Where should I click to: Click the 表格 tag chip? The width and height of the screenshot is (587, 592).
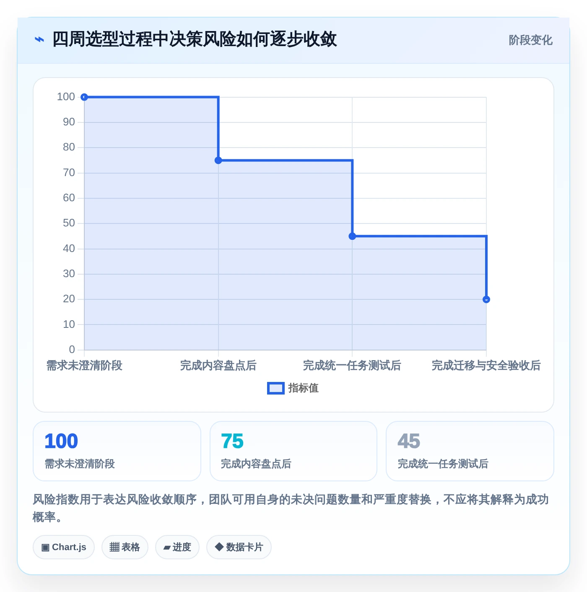(125, 547)
